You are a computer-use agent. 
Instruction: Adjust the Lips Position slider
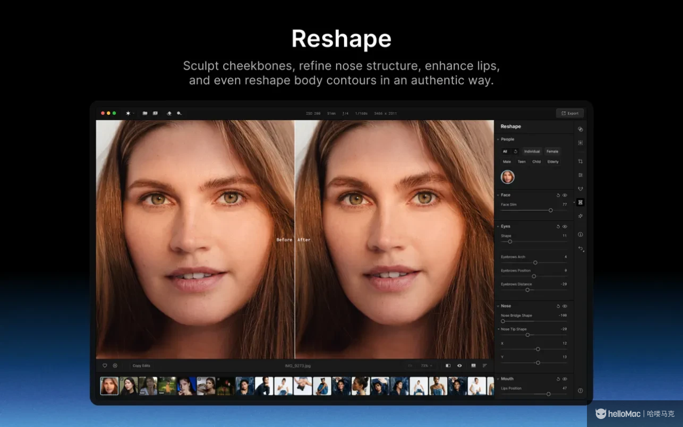pos(534,394)
